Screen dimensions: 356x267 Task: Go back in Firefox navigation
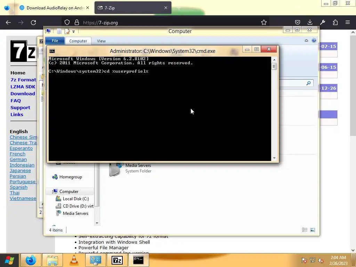8,23
